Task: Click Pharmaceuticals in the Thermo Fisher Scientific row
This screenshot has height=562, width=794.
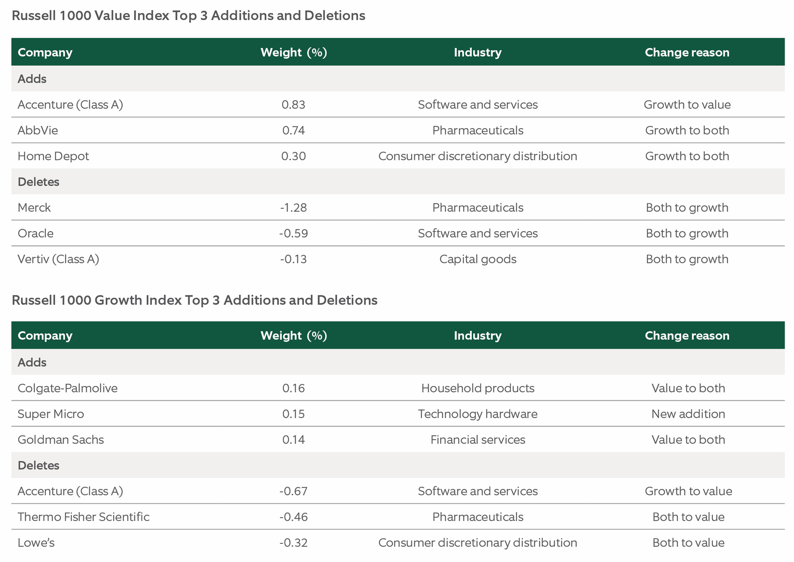Action: [478, 517]
